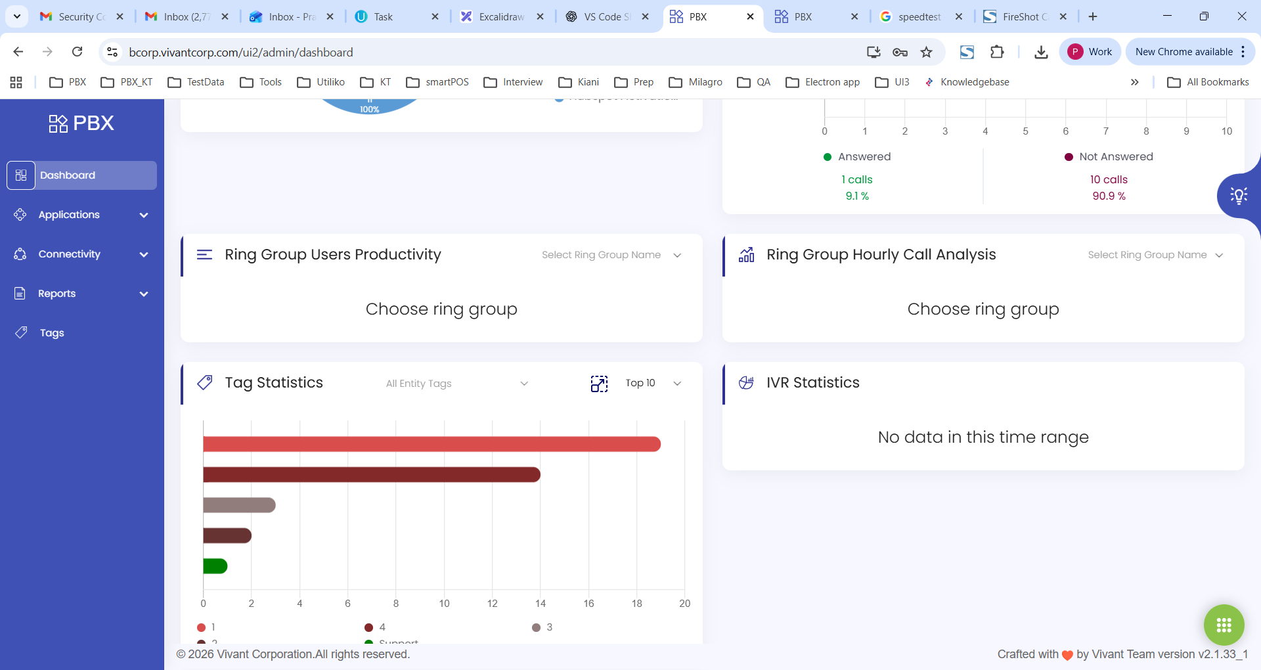This screenshot has height=670, width=1261.
Task: Change the Top 10 dropdown selection
Action: 653,384
